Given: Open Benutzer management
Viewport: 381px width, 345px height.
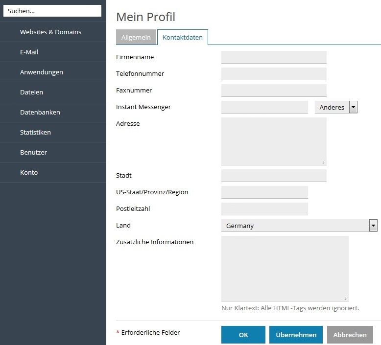Looking at the screenshot, I should point(53,153).
